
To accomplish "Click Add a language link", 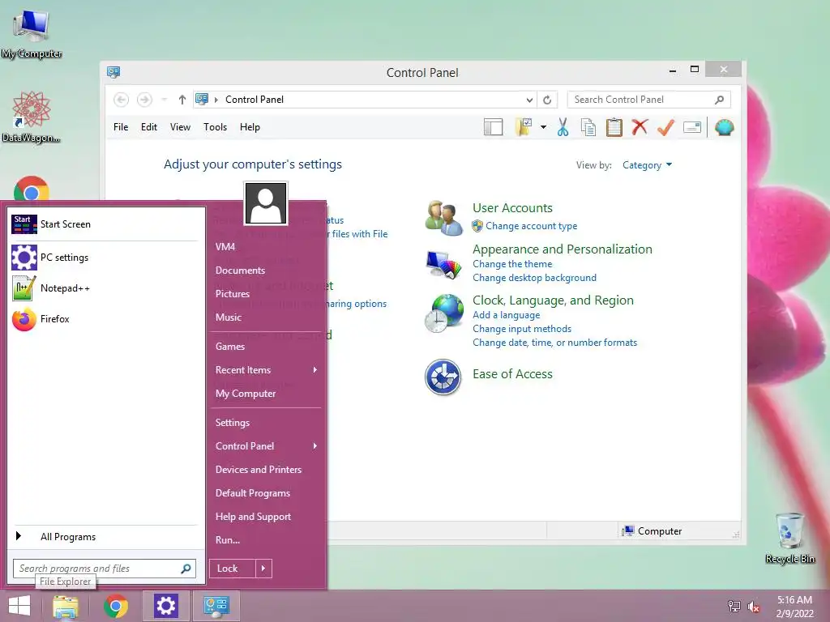I will pos(507,315).
